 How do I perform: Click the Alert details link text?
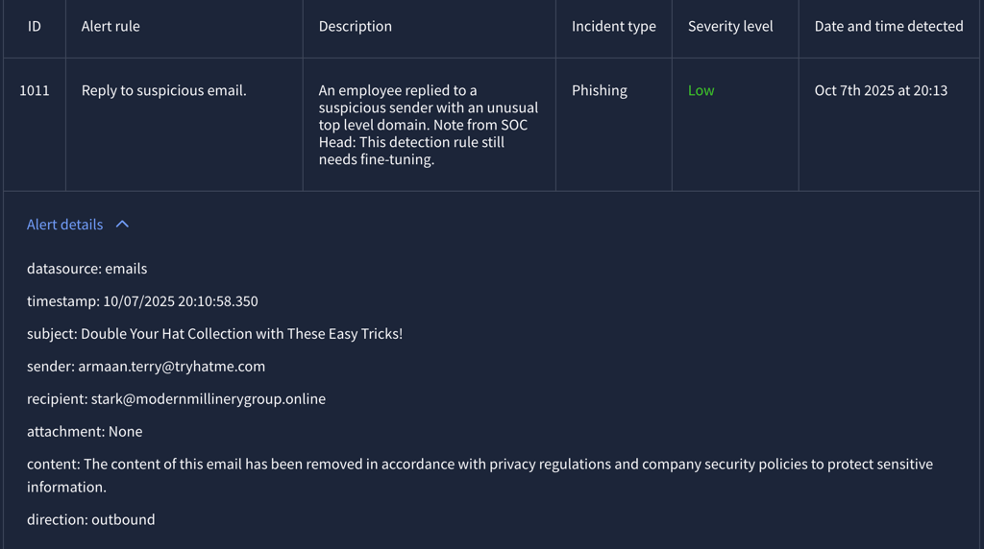64,225
